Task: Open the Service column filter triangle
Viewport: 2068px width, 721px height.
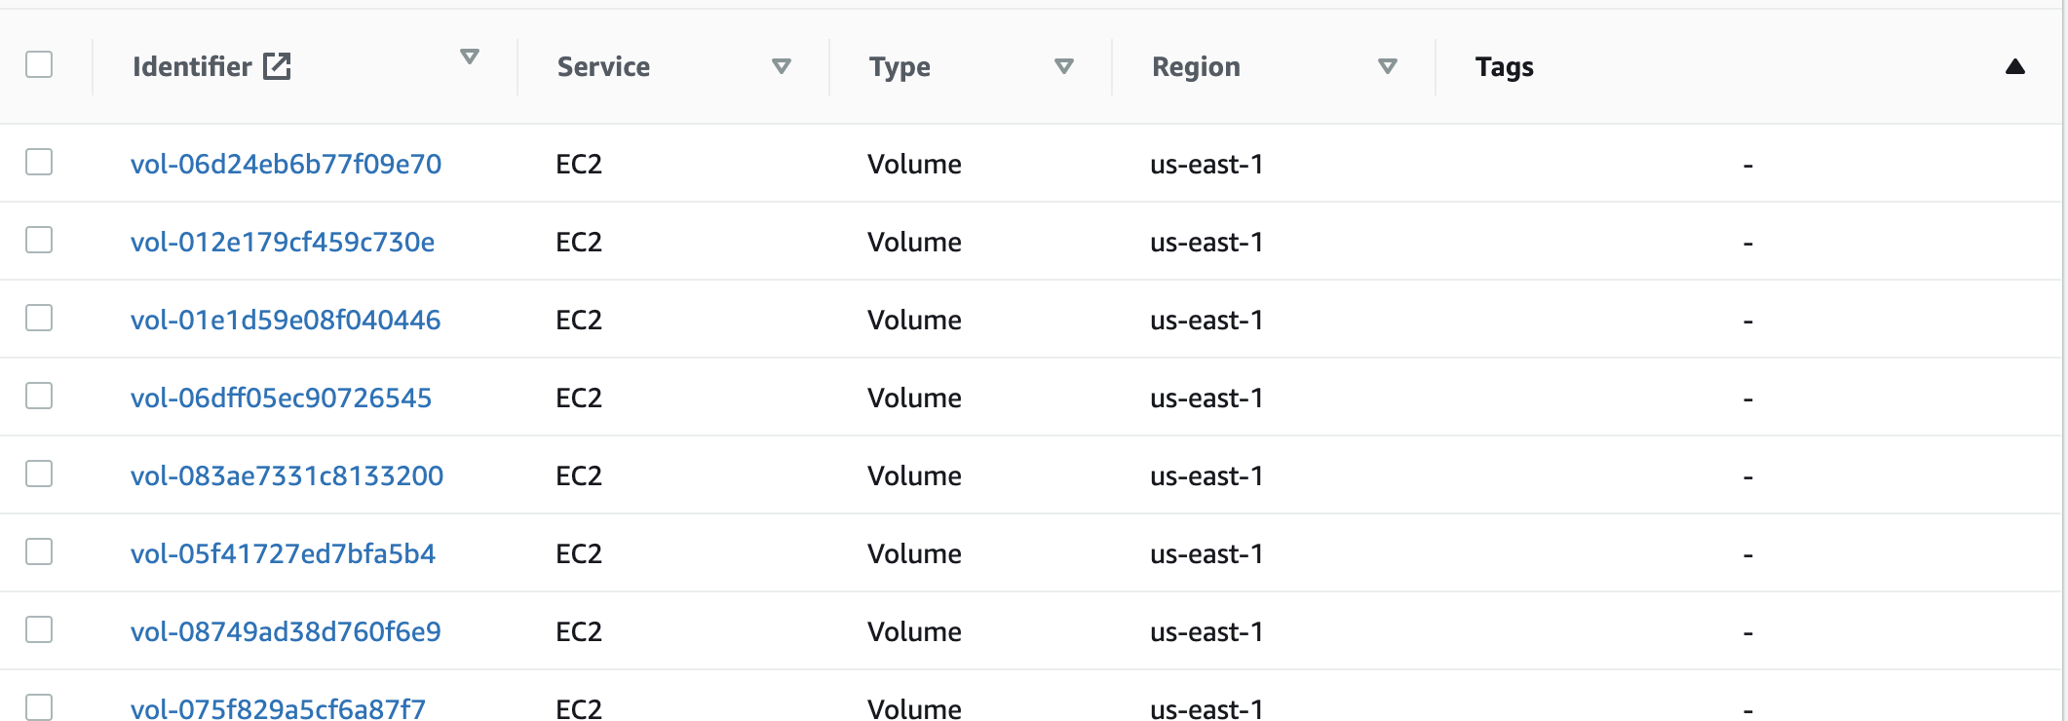Action: click(781, 66)
